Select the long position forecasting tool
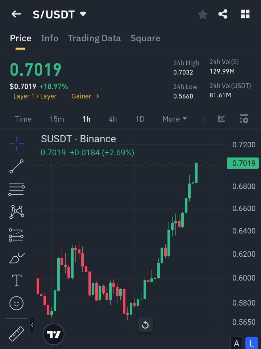Screen dimensions: 261x349 16,235
